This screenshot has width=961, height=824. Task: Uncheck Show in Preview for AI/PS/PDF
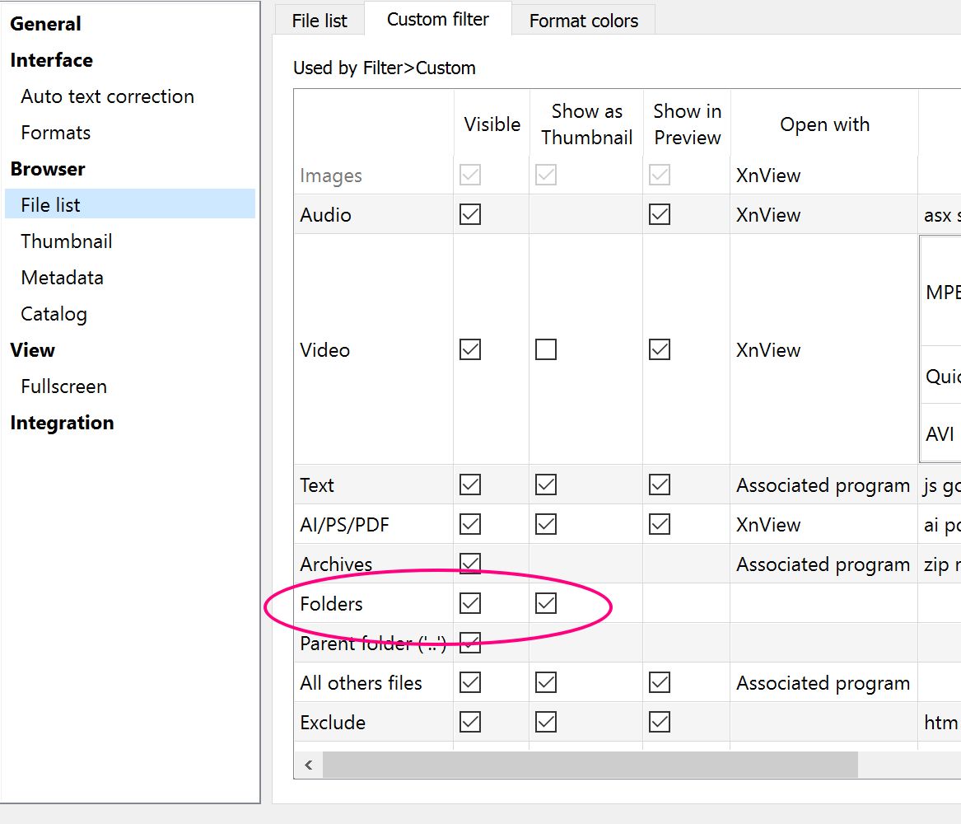pos(660,525)
